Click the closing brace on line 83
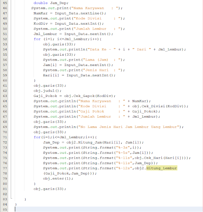203x212 pixels. (25, 199)
